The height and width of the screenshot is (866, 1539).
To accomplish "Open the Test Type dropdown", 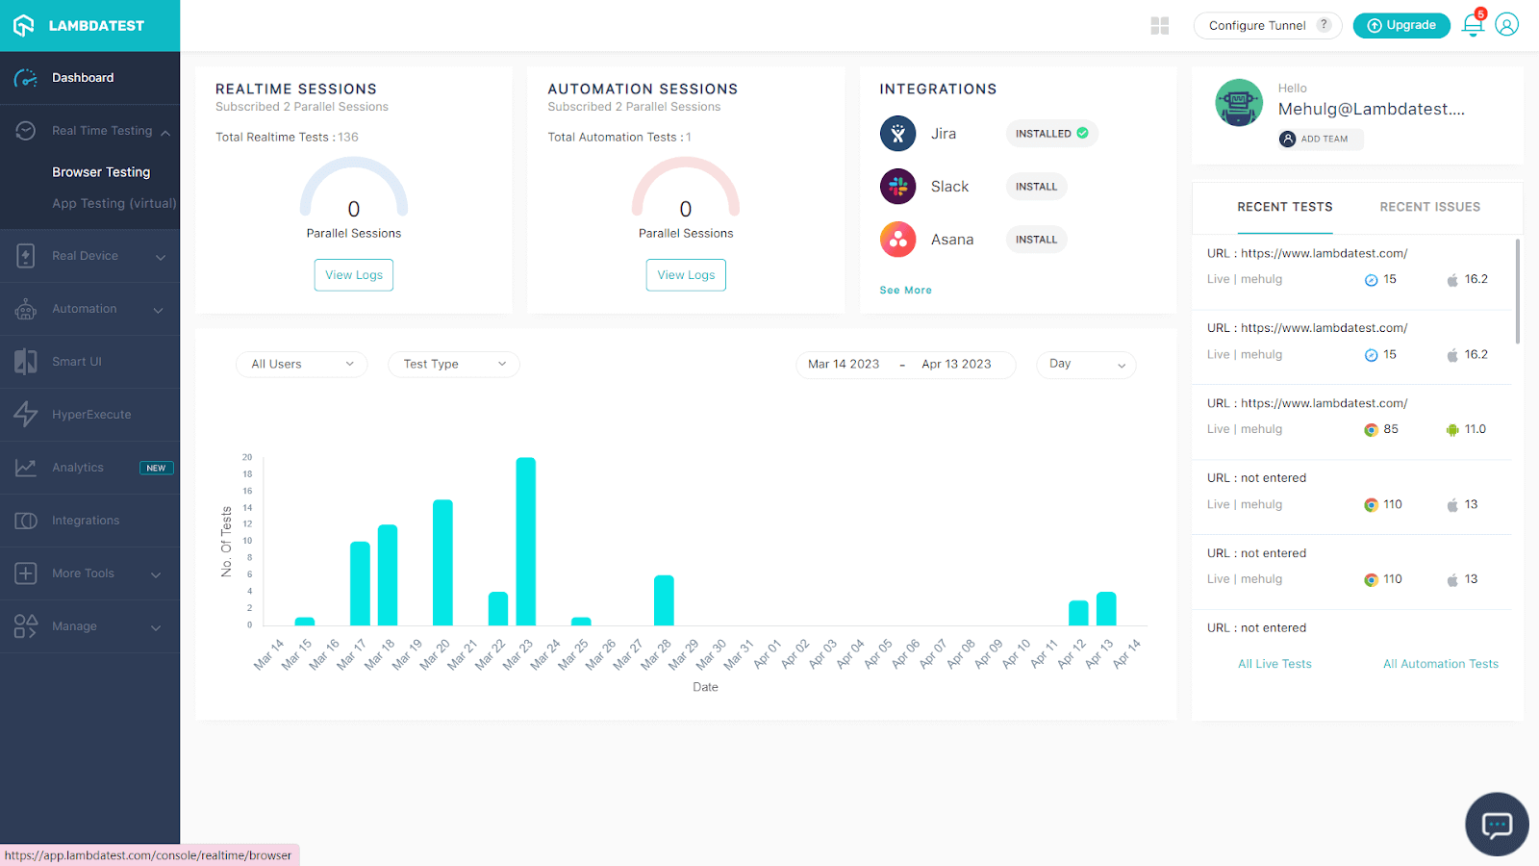I will [x=454, y=365].
